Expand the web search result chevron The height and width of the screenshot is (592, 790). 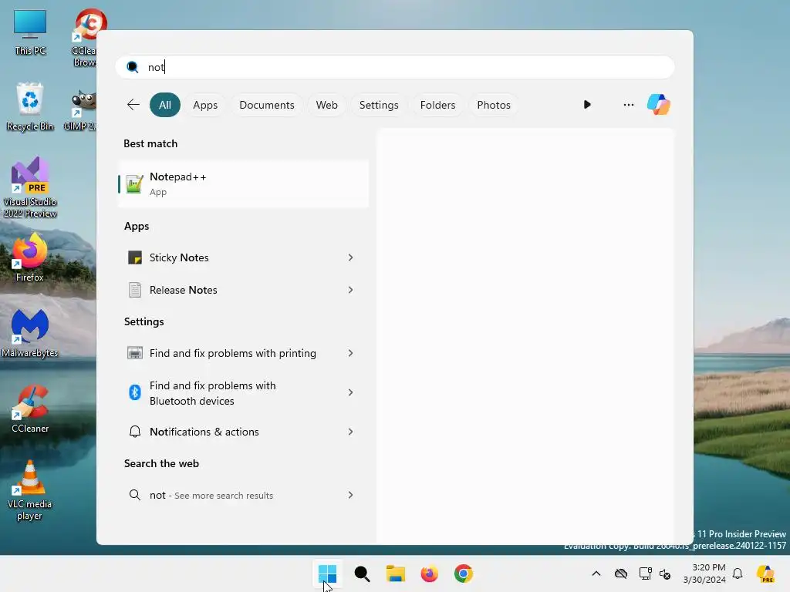tap(351, 496)
